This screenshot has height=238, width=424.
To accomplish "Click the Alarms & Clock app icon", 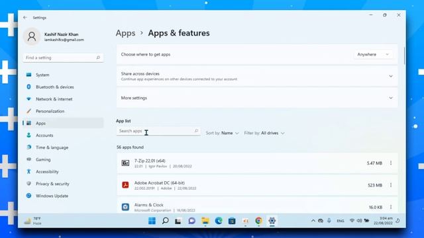I will [x=125, y=207].
